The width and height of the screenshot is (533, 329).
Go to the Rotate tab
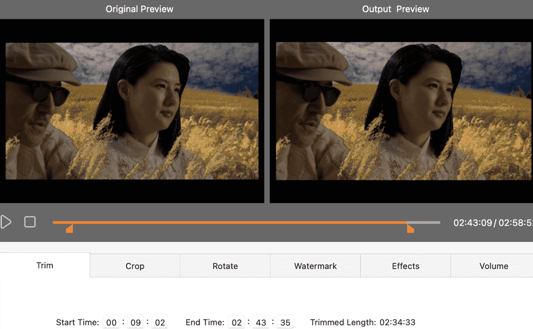pyautogui.click(x=225, y=266)
